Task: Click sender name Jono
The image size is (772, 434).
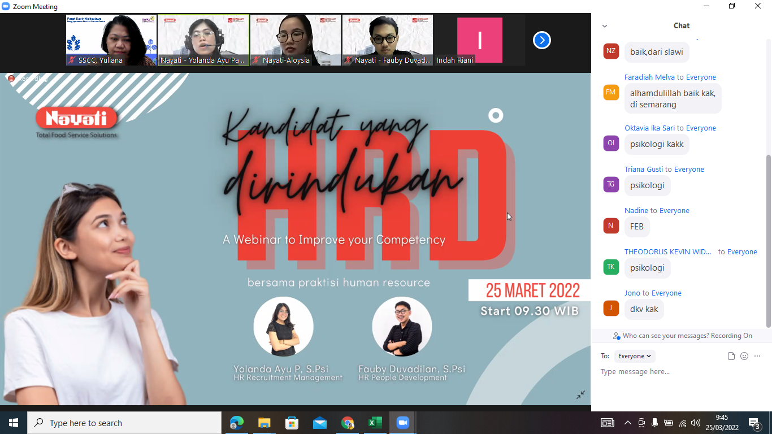Action: click(x=632, y=293)
